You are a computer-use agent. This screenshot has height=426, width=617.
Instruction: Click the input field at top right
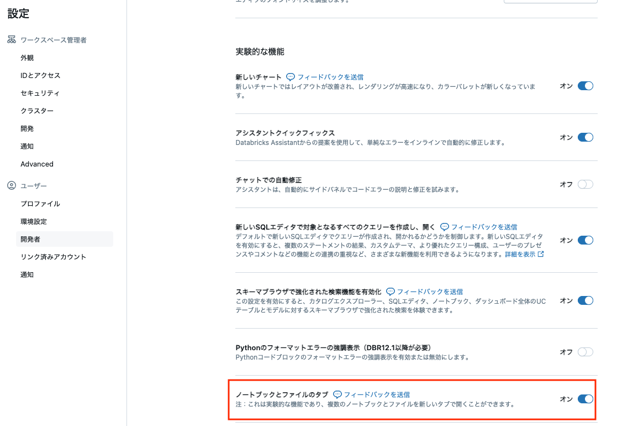coord(550,2)
